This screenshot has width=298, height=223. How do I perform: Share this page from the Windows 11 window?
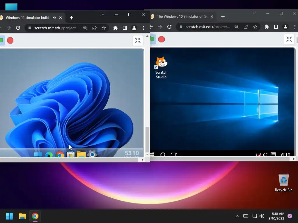pos(95,28)
